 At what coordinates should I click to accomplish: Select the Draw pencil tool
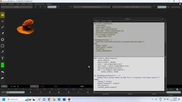pyautogui.click(x=3, y=27)
